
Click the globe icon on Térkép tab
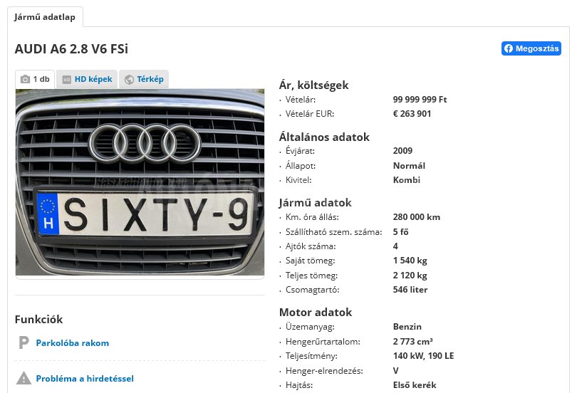point(129,80)
